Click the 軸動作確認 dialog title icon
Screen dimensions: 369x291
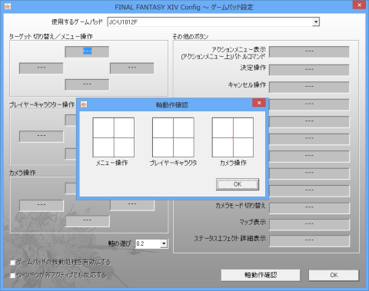(84, 104)
